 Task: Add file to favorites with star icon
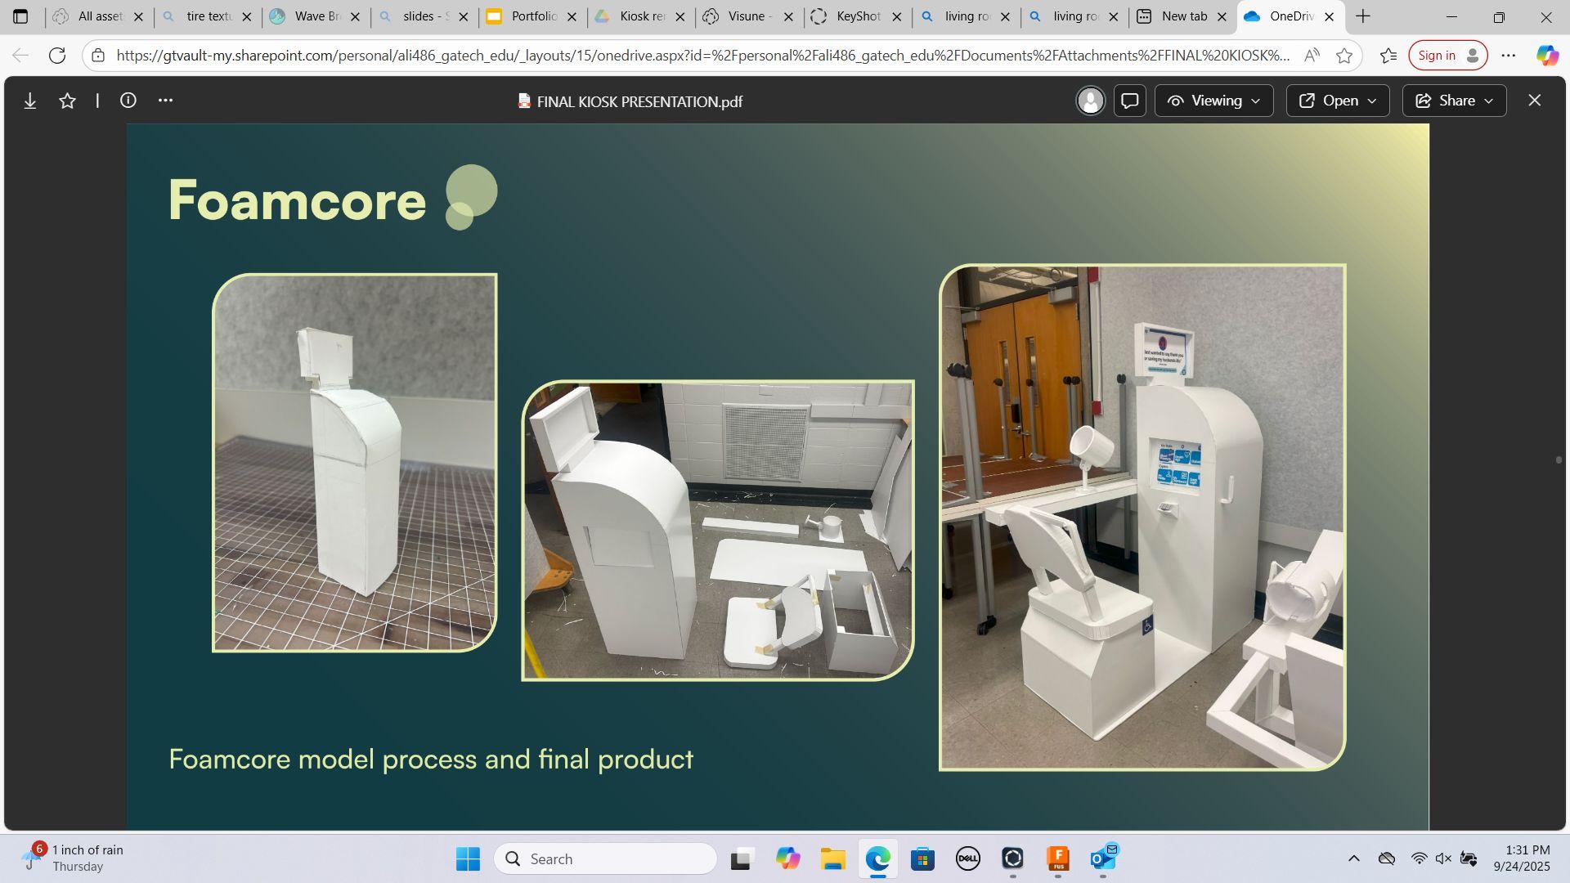point(68,101)
